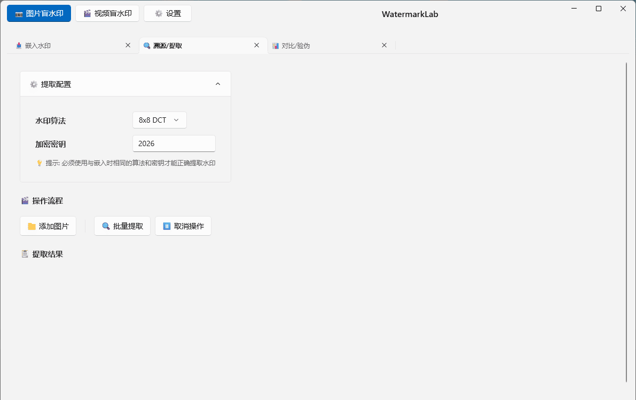Collapse the 提取配置 panel chevron
The image size is (636, 400).
218,84
